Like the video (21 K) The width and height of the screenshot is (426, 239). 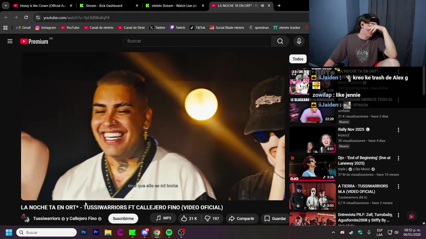click(x=189, y=218)
